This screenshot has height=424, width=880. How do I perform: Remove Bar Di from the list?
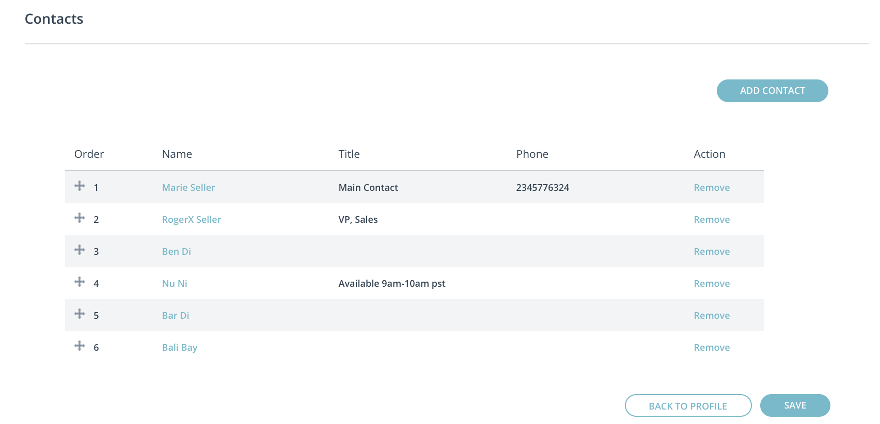(x=712, y=316)
